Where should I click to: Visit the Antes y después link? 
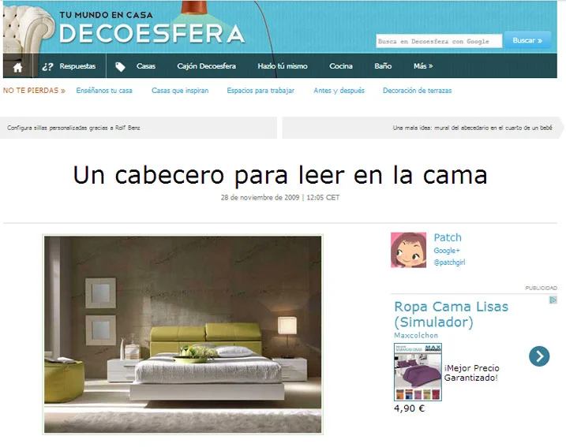(339, 91)
